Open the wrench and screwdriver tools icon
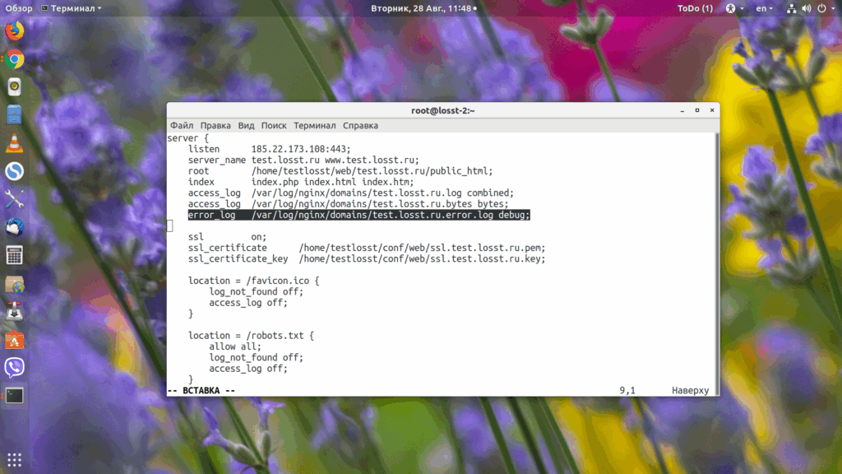The image size is (842, 474). tap(15, 199)
